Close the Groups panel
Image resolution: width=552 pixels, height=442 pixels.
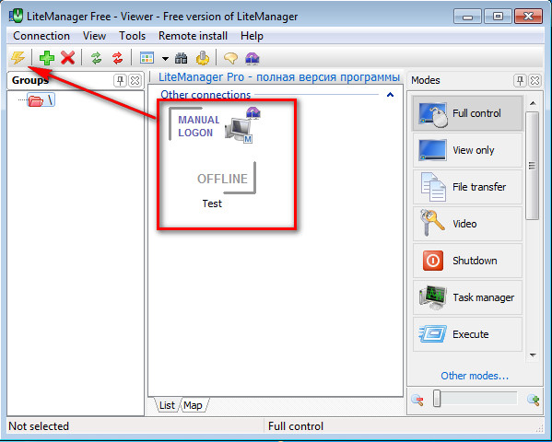[x=135, y=81]
